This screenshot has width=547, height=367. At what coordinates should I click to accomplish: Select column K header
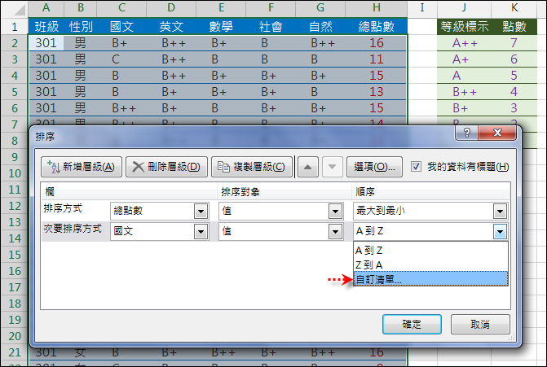click(x=514, y=8)
